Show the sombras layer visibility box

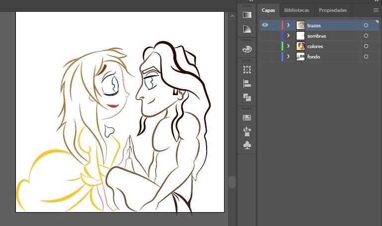[265, 36]
